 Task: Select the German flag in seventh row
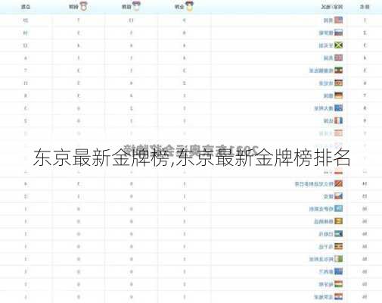(x=338, y=95)
